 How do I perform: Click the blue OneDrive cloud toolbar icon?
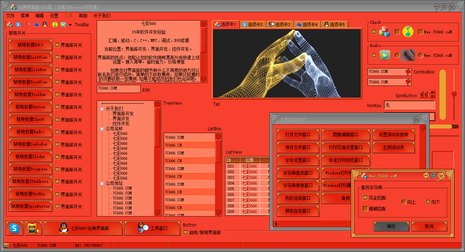tap(37, 24)
